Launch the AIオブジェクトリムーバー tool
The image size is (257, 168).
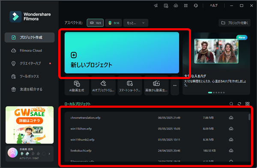point(103,86)
